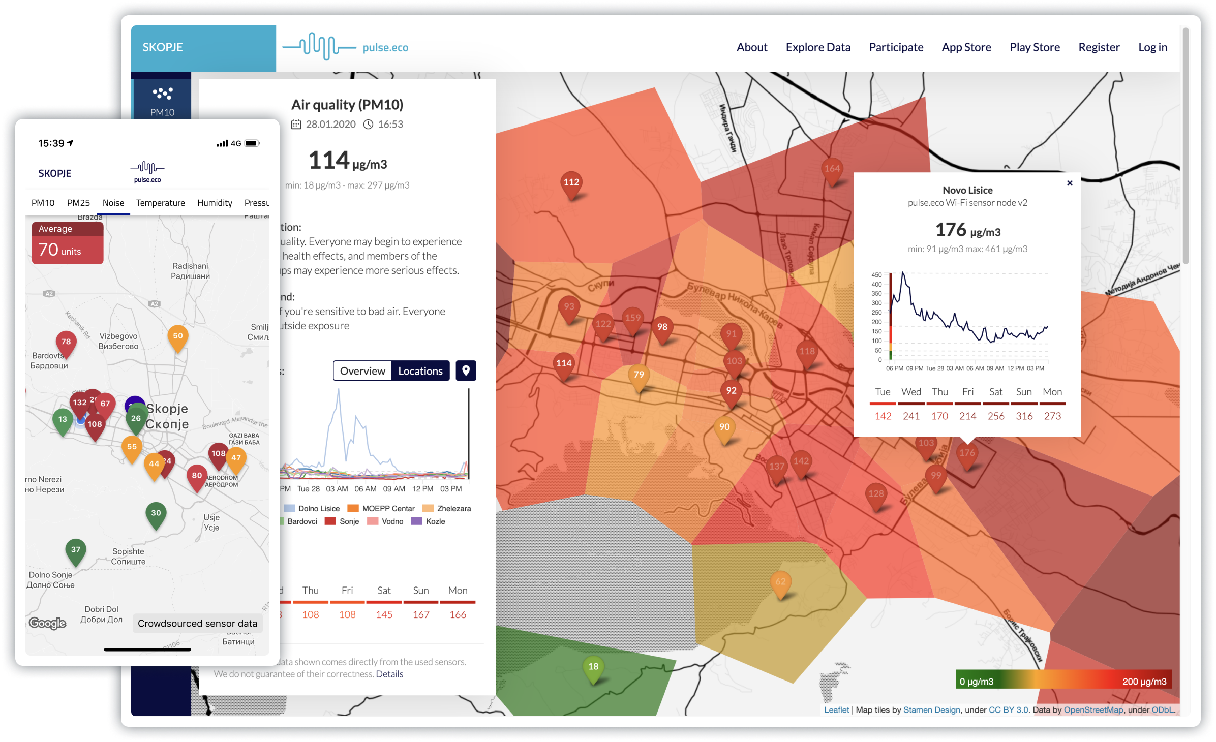Click the 176 sensor marker

(967, 456)
